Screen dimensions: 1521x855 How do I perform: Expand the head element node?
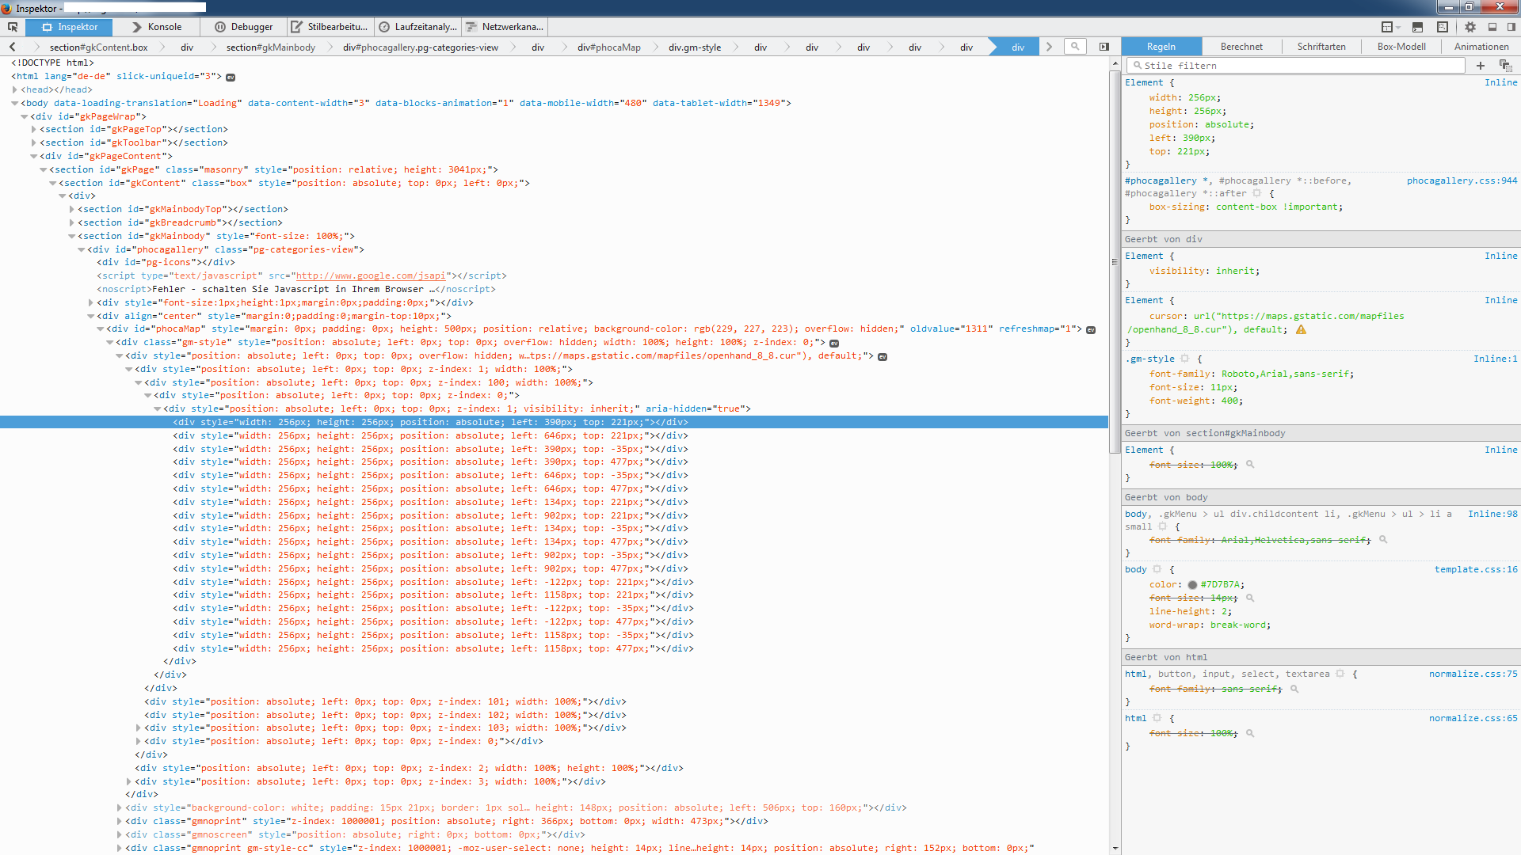point(15,90)
